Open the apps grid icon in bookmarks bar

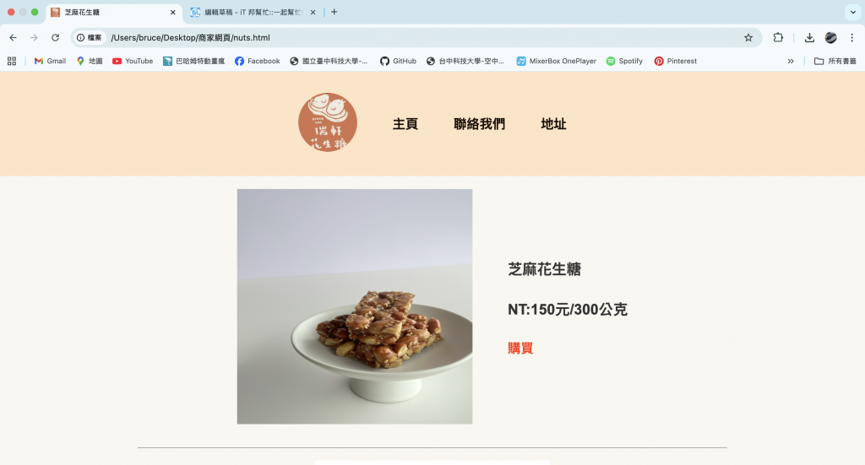click(12, 61)
